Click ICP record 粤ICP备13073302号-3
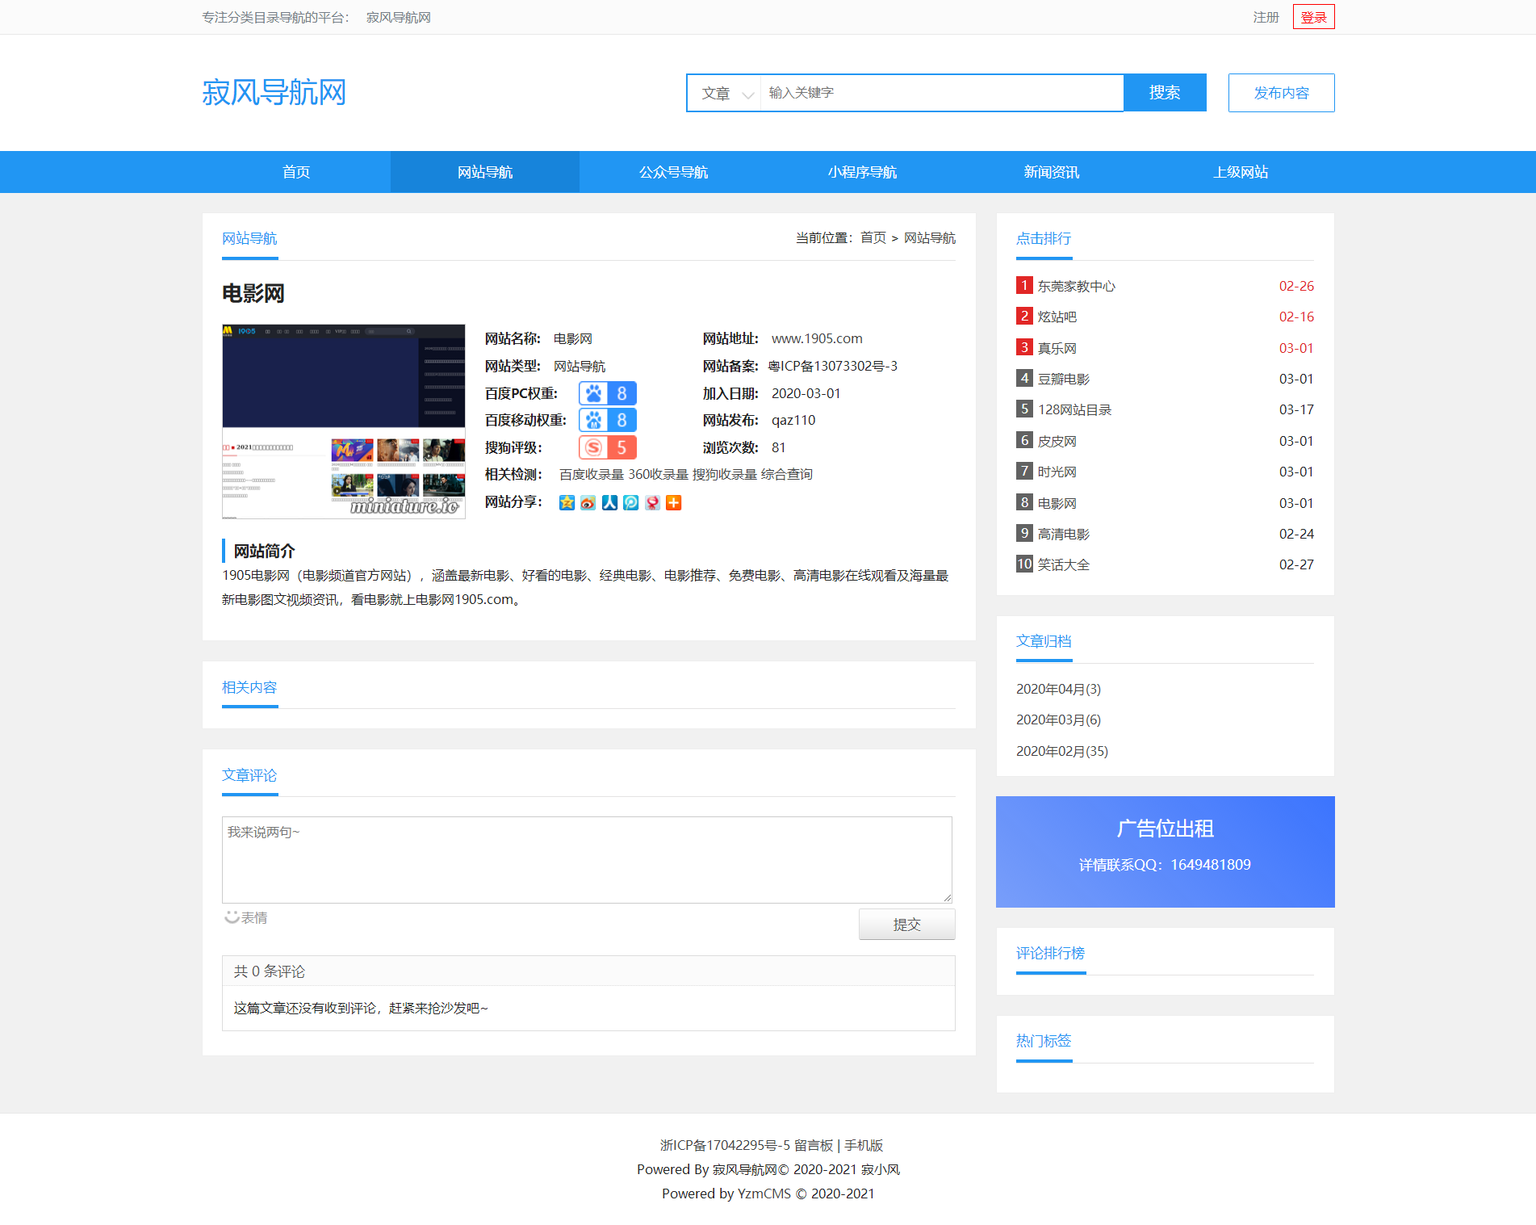 click(832, 366)
